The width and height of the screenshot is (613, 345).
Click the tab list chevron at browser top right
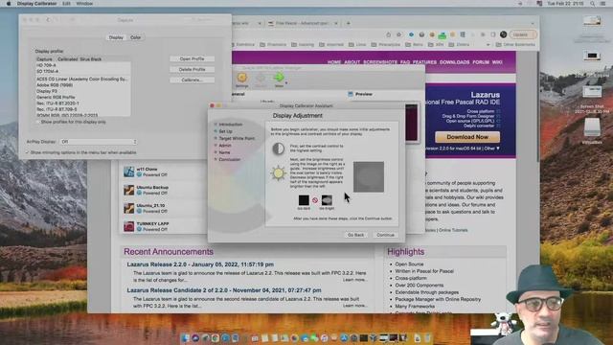(533, 23)
